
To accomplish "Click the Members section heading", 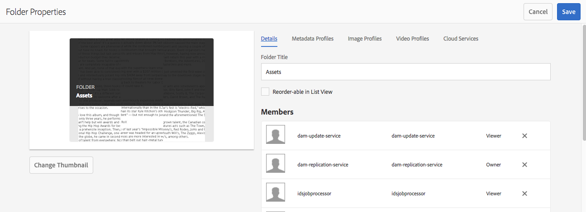I will pos(277,112).
